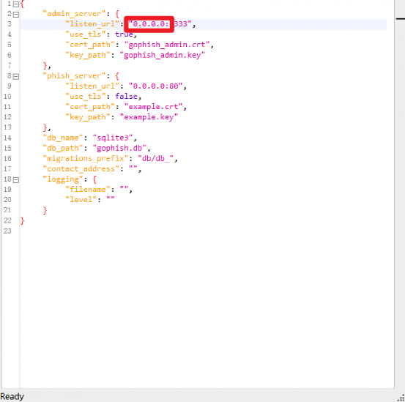Click the "logging" key text
Image resolution: width=405 pixels, height=402 pixels.
click(x=63, y=179)
